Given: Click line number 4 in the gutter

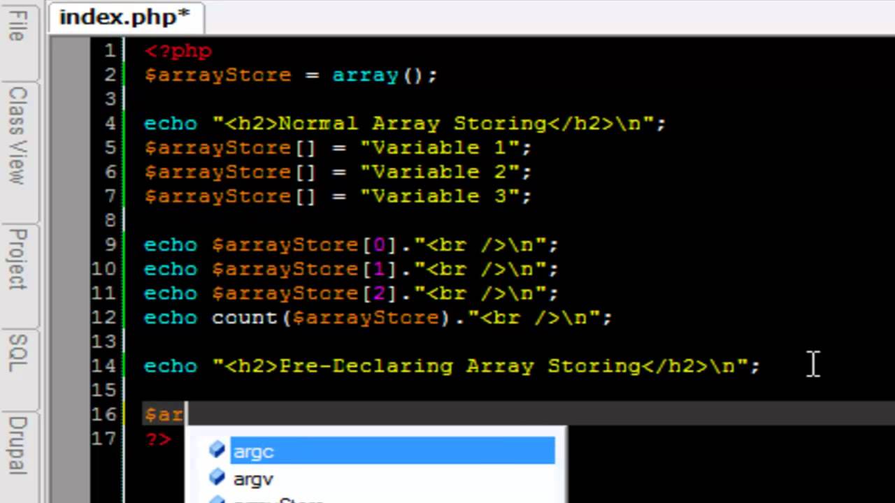Looking at the screenshot, I should coord(110,124).
